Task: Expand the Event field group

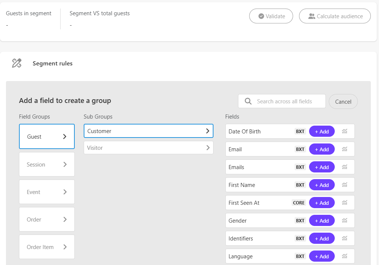Action: tap(47, 192)
